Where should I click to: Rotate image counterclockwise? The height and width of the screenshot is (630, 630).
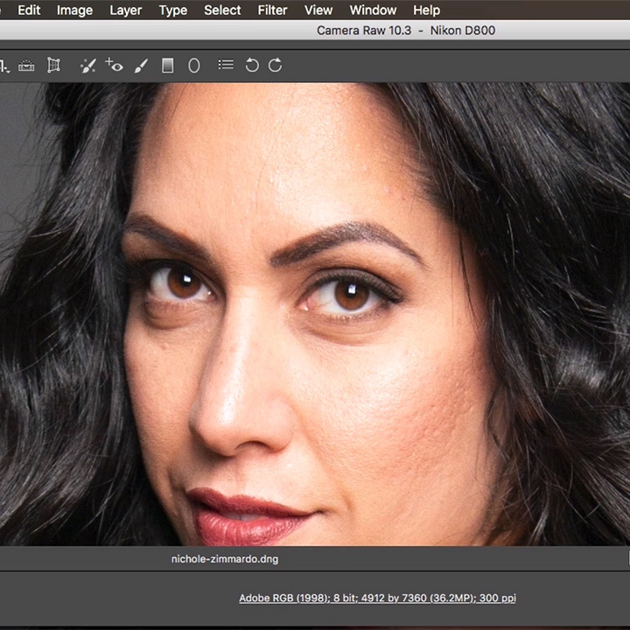pos(252,65)
